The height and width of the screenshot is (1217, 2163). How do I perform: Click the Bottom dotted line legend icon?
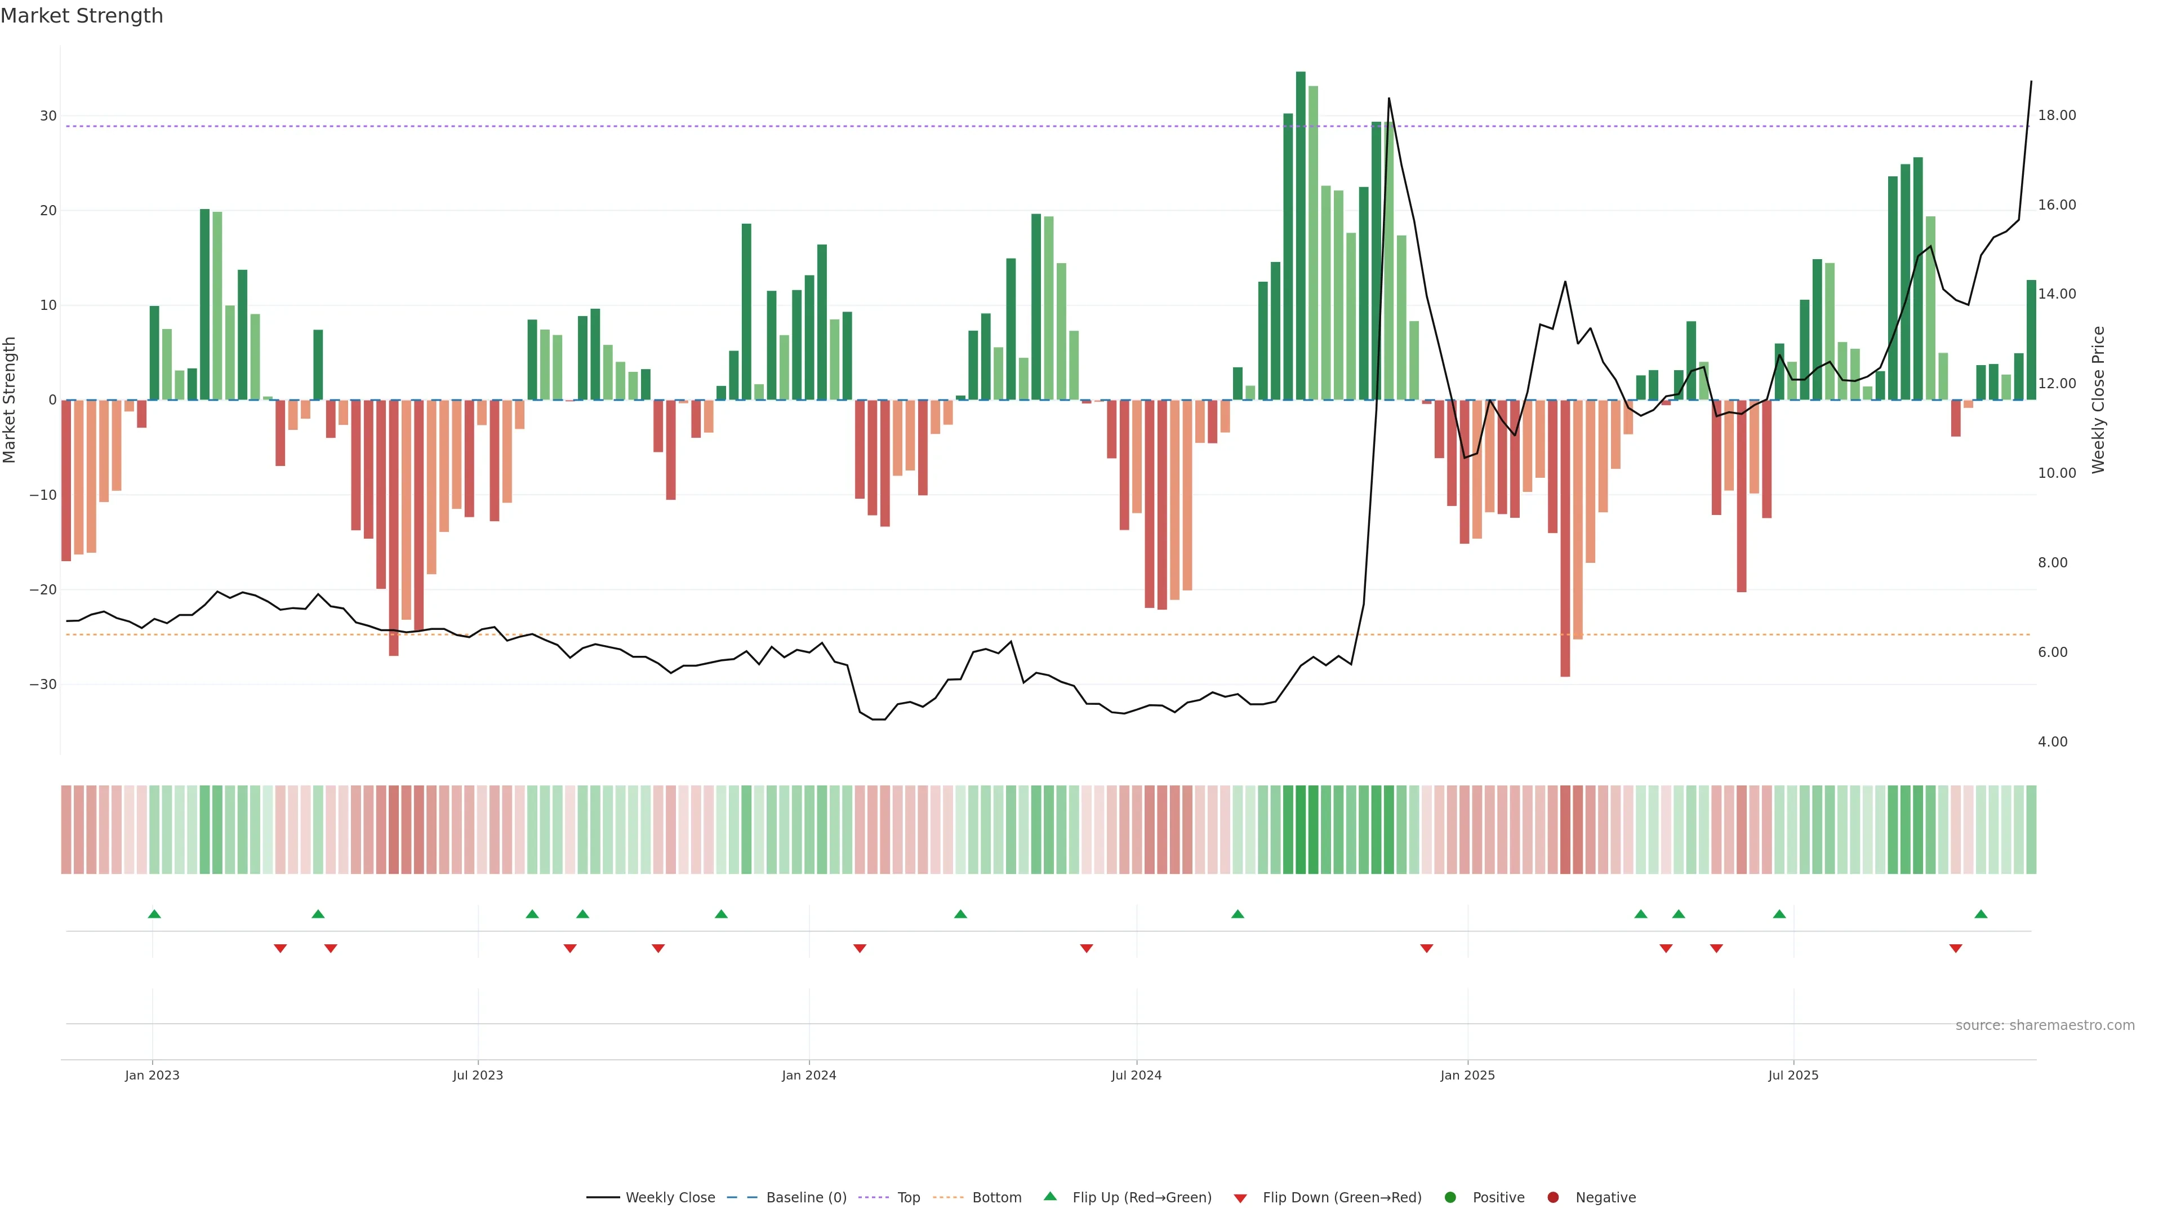[948, 1198]
